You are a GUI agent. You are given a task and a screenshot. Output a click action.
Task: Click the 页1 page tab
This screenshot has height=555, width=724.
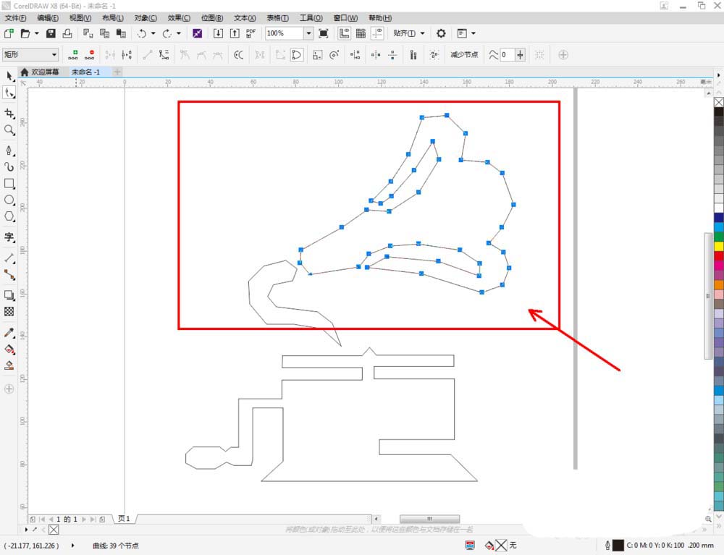(124, 519)
